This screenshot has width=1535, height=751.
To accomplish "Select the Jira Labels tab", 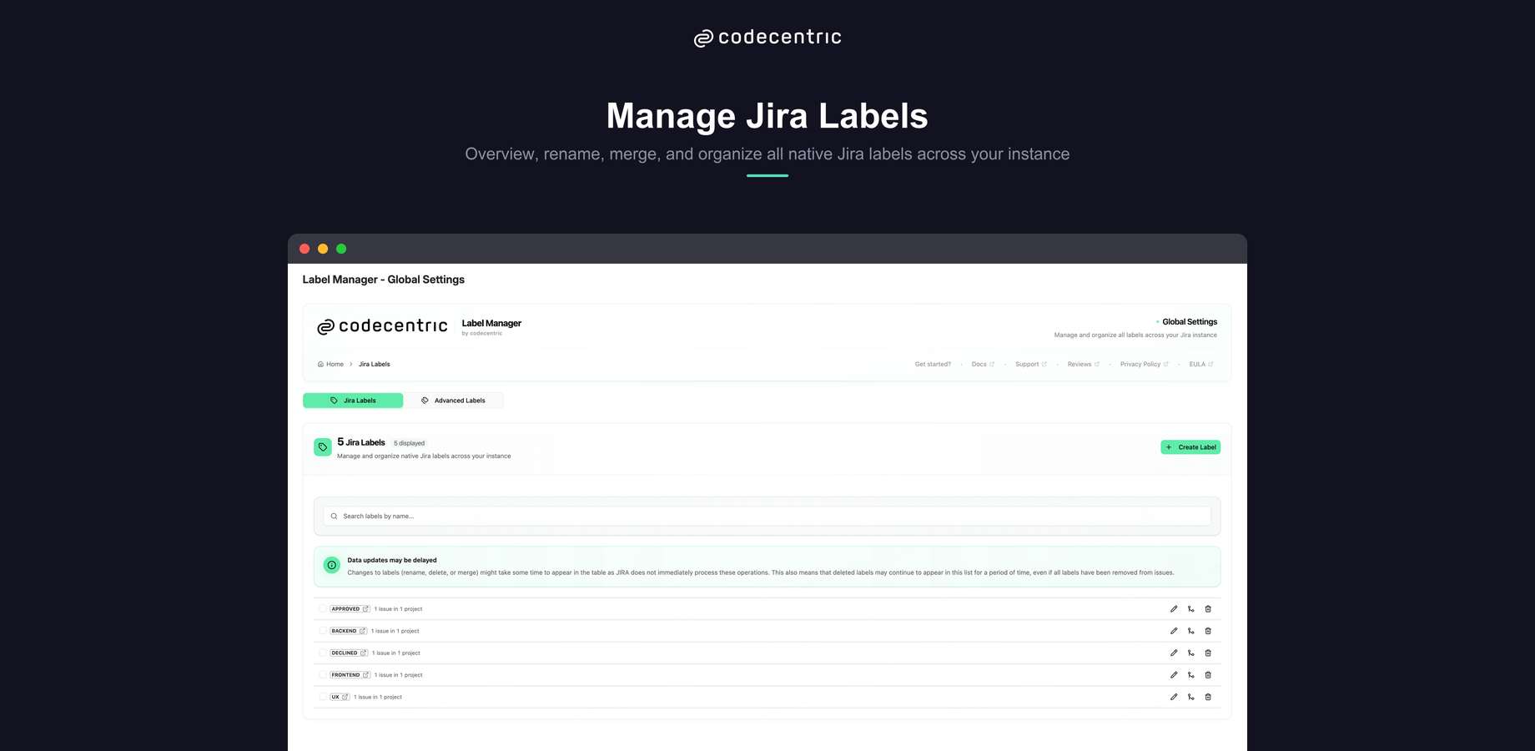I will pos(353,401).
